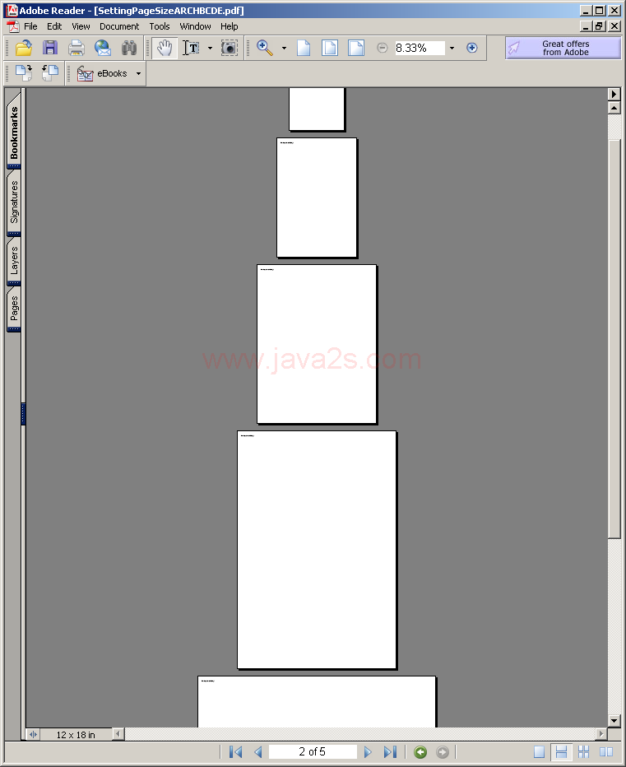Switch to Facing pages layout
The height and width of the screenshot is (767, 626).
coord(606,752)
